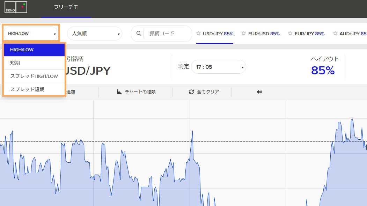Toggle the sound speaker icon
Viewport: 367px width, 206px height.
coord(259,92)
